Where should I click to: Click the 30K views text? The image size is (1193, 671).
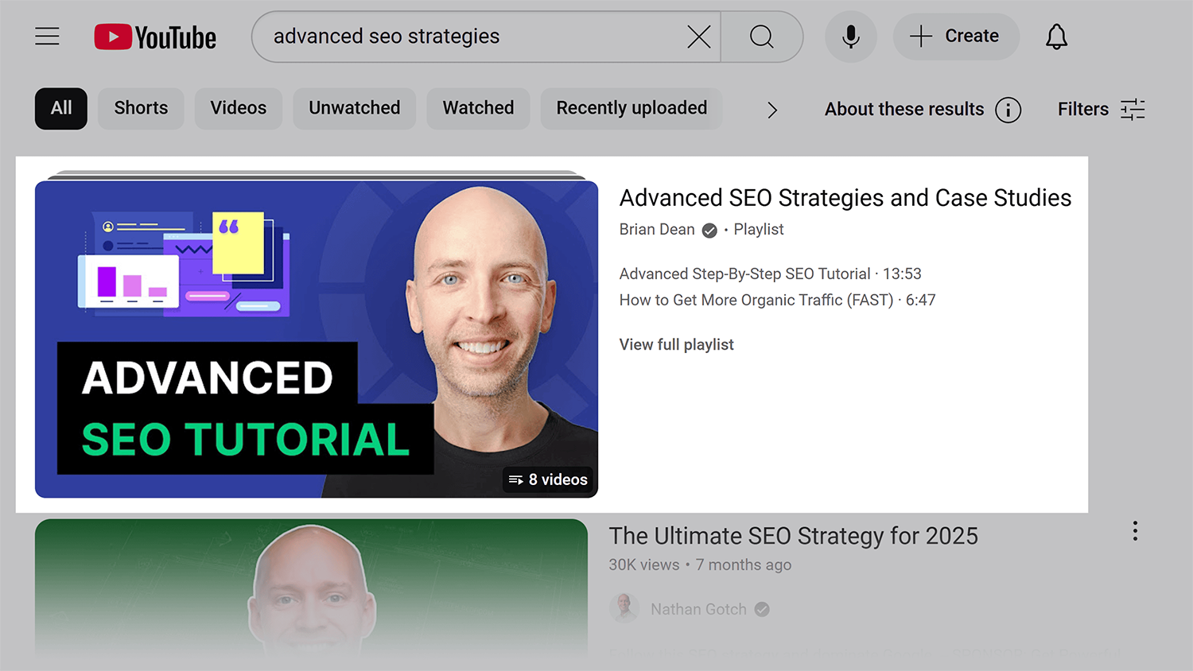pyautogui.click(x=644, y=565)
